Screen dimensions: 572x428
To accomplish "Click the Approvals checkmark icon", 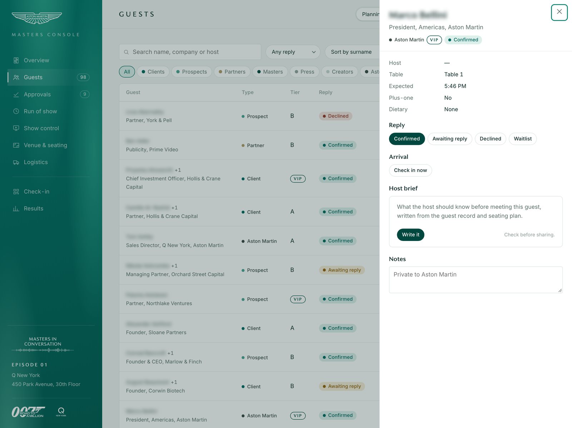I will pyautogui.click(x=16, y=95).
